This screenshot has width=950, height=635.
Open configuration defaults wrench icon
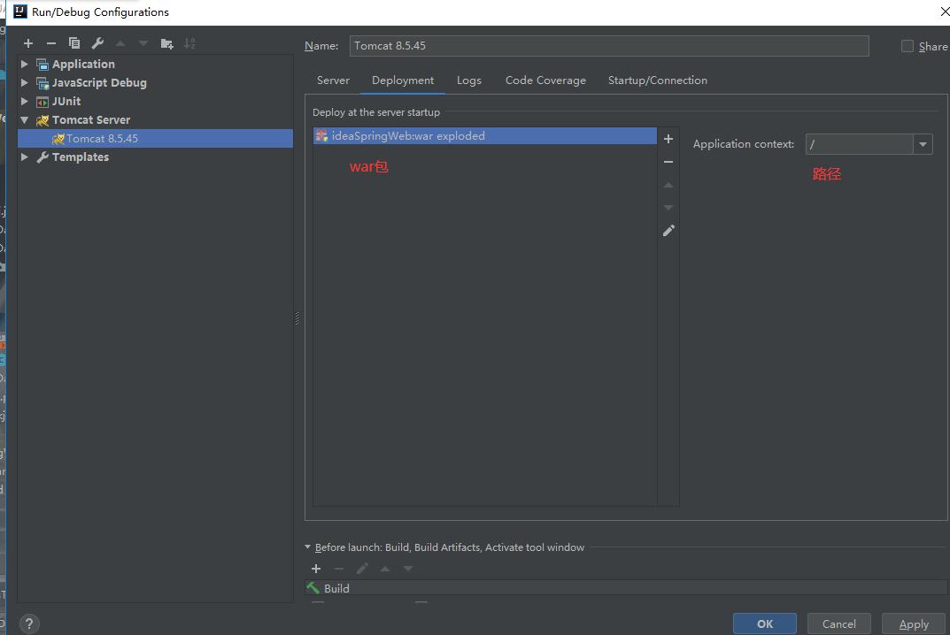[x=97, y=43]
